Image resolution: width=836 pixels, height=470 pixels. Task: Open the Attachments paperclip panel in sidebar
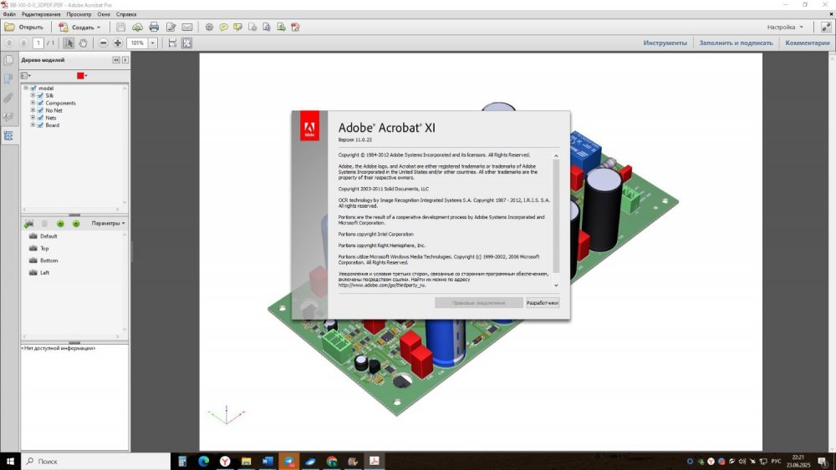click(x=8, y=98)
